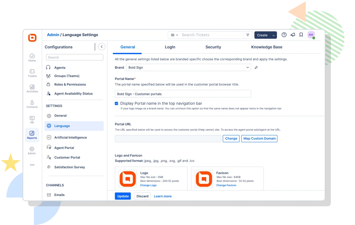Switch to the Login tab
Viewport: 355px width, 225px height.
pos(170,47)
